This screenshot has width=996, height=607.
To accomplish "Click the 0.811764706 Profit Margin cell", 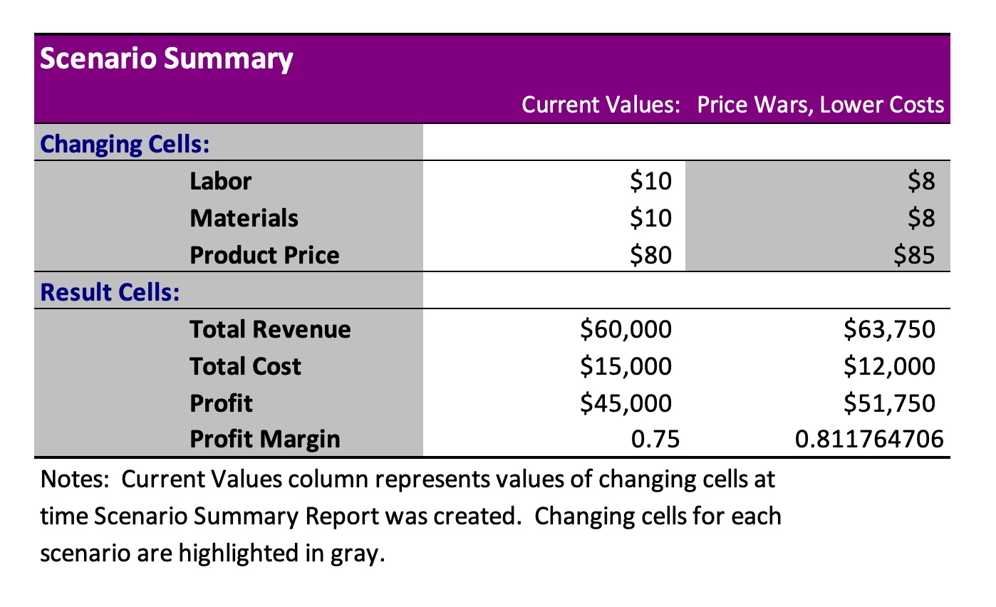I will 869,439.
